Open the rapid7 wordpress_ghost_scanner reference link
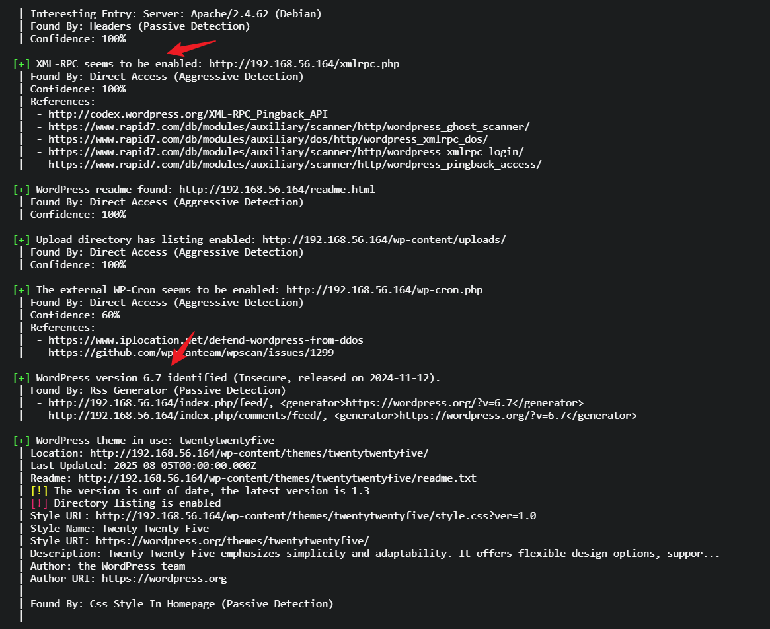770x629 pixels. [289, 127]
